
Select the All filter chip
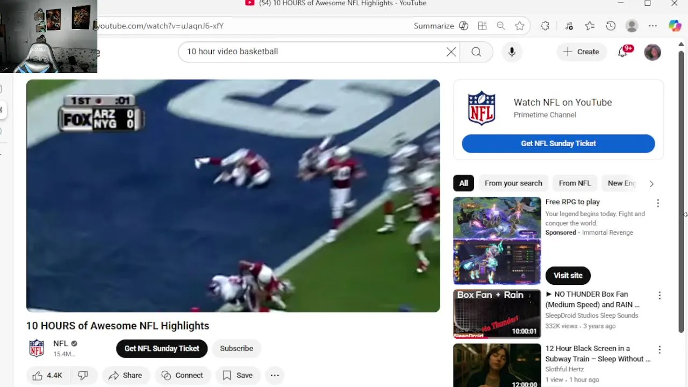(463, 183)
